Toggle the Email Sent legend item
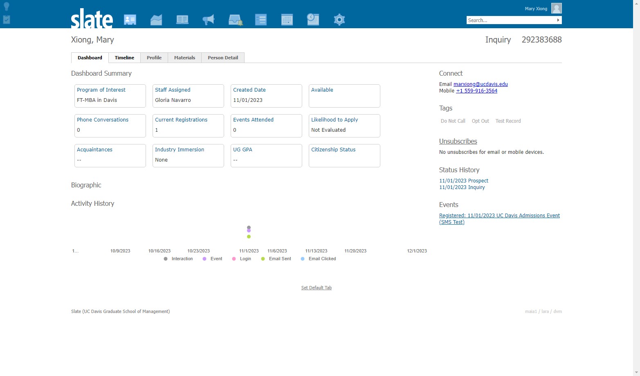This screenshot has width=640, height=376. 276,259
